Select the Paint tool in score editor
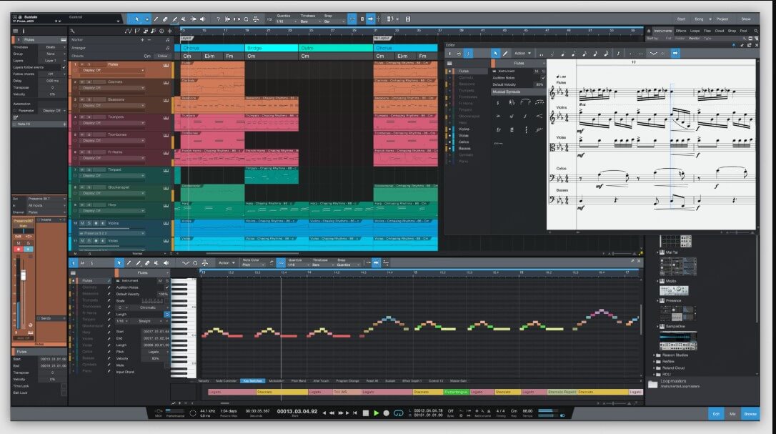Image resolution: width=776 pixels, height=434 pixels. pyautogui.click(x=505, y=53)
